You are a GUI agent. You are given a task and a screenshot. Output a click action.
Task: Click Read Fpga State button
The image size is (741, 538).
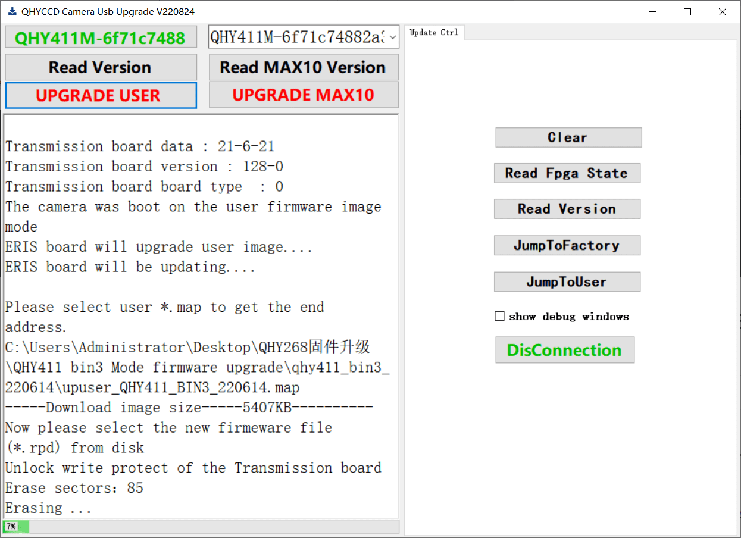click(567, 173)
